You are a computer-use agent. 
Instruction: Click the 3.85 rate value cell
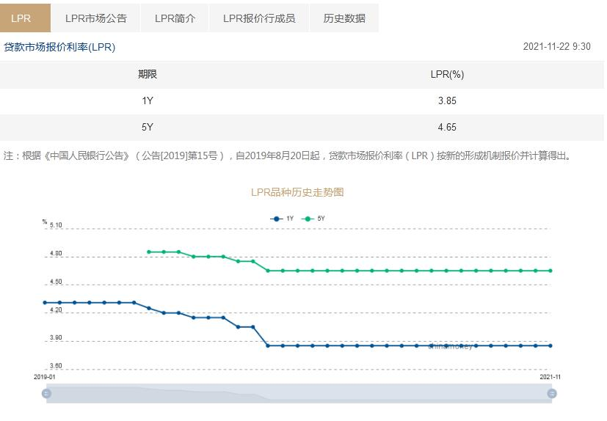tap(446, 101)
